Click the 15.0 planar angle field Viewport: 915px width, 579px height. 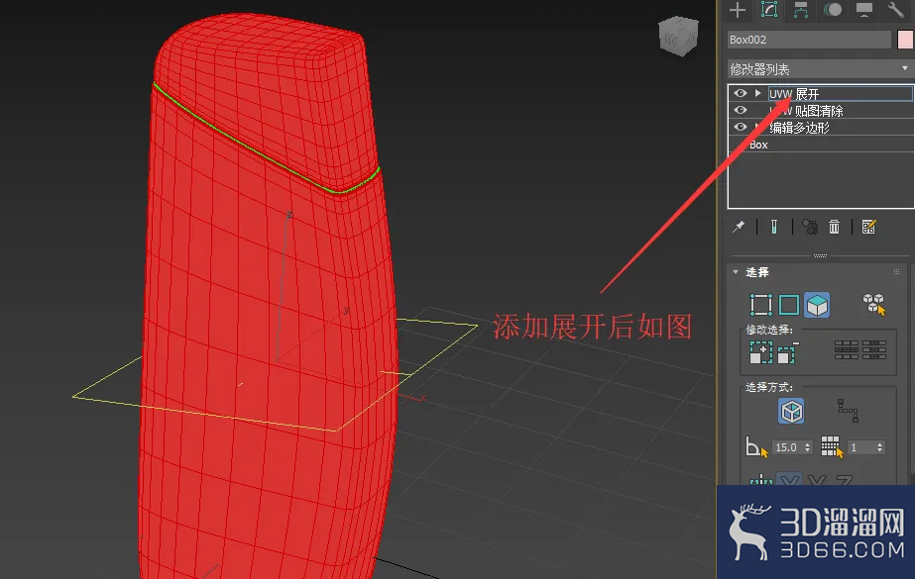tap(786, 447)
